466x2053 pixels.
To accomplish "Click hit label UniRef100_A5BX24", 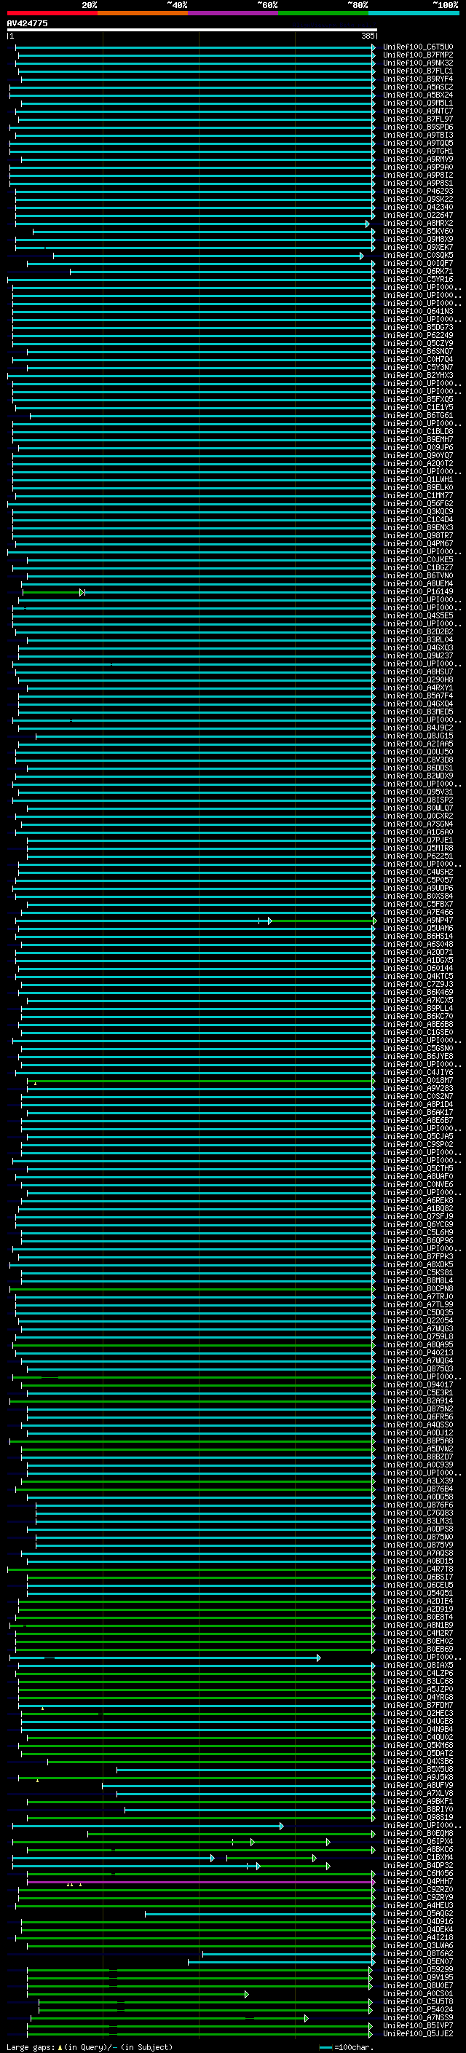I will click(418, 95).
